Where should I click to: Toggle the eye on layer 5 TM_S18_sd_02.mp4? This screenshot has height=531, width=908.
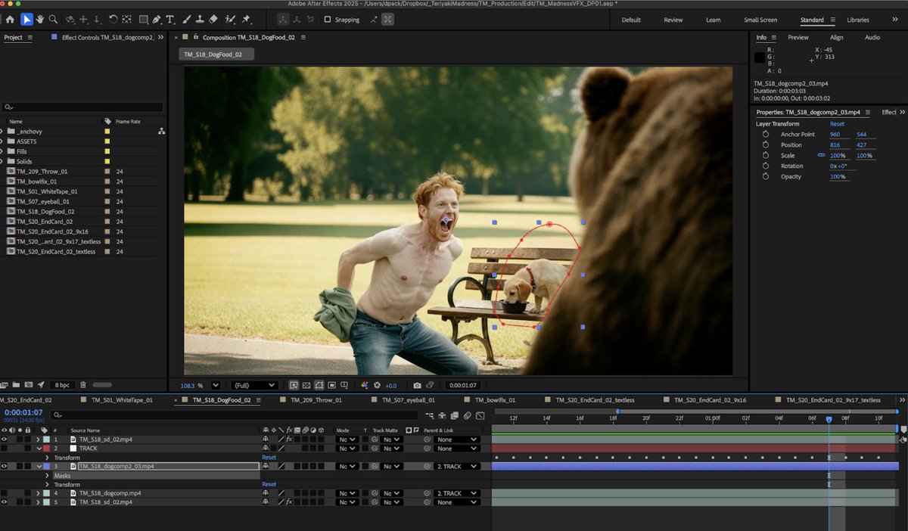coord(5,502)
